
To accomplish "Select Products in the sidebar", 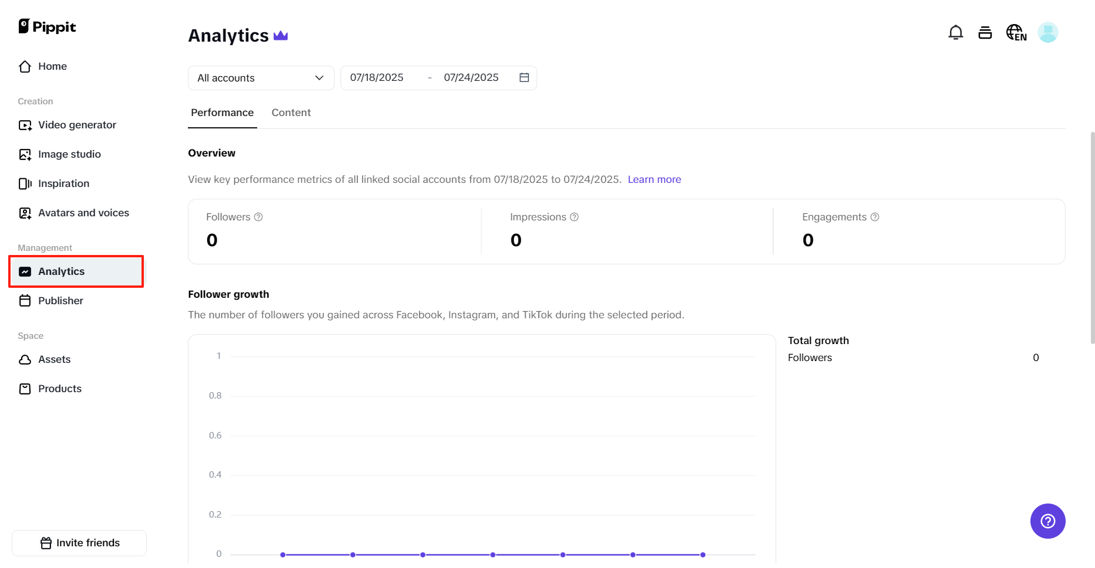I will point(59,389).
